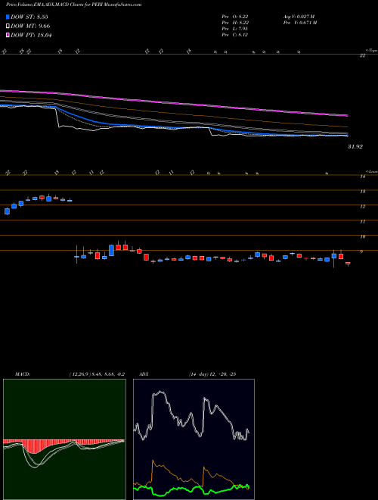The width and height of the screenshot is (378, 500).
Task: Click the blue DOW ST legend swatch
Action: pyautogui.click(x=8, y=17)
